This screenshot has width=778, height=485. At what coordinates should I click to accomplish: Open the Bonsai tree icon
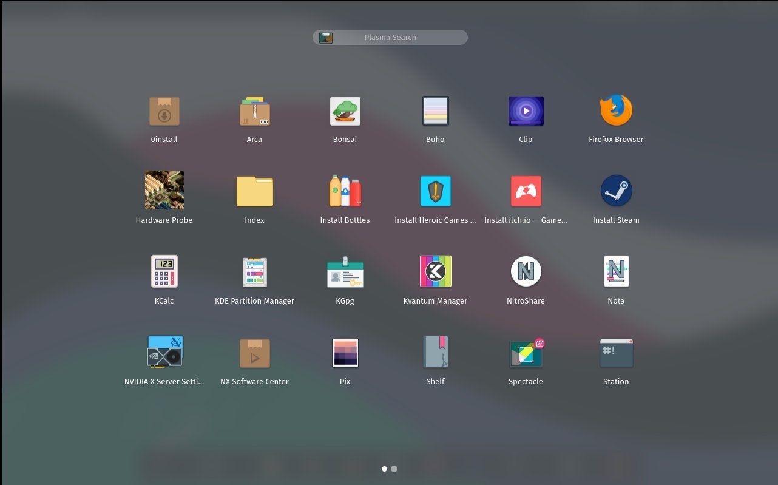(345, 111)
